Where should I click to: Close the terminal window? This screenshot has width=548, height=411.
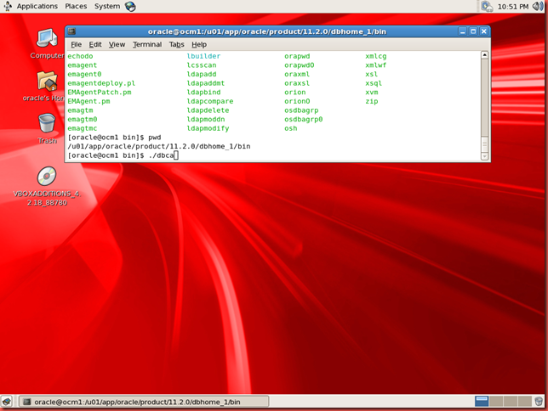click(483, 31)
